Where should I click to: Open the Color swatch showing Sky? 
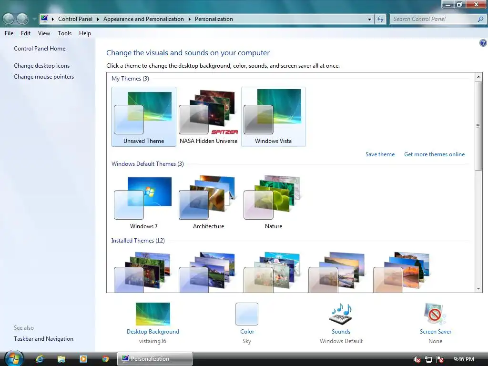coord(247,314)
